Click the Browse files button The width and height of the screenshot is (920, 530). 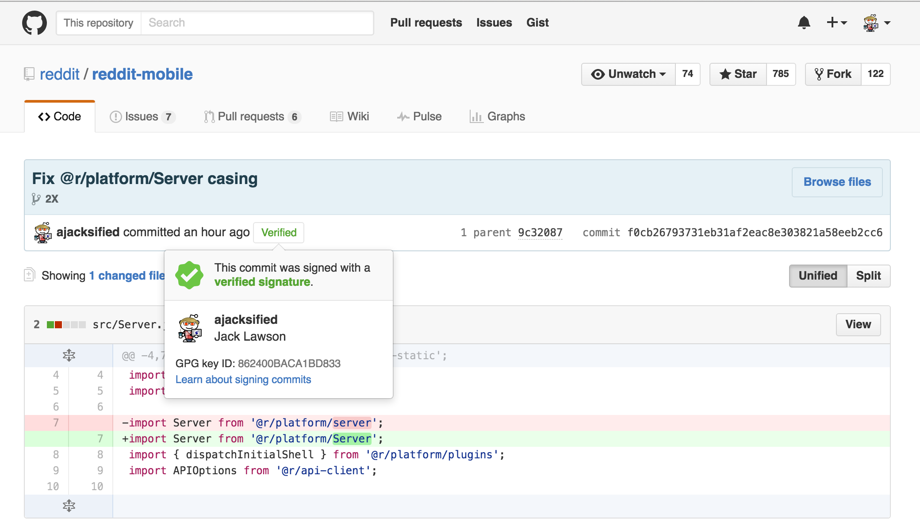point(837,182)
